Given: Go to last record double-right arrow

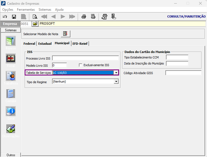Looking at the screenshot, I should point(72,17).
